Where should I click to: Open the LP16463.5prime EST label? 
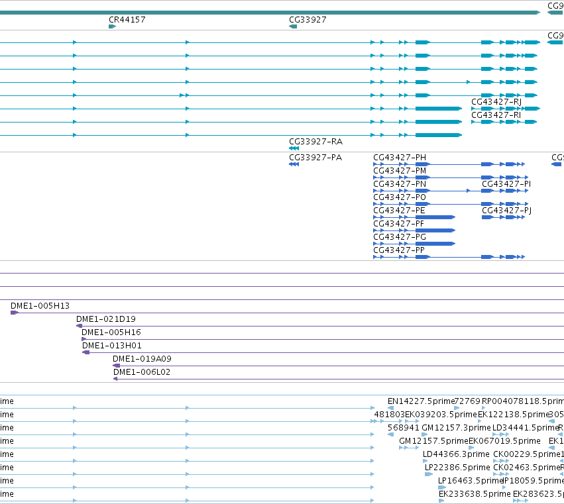(x=471, y=481)
